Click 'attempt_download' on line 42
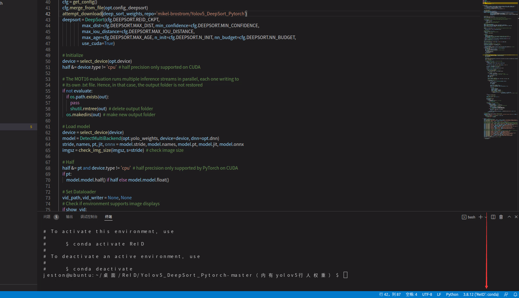Viewport: 519px width, 298px height. [82, 14]
